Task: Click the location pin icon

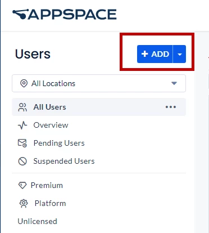Action: [24, 83]
